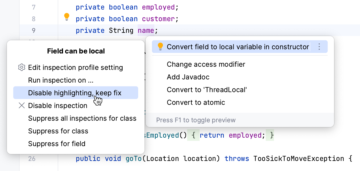360x171 pixels.
Task: Click 'Edit inspection profile setting'
Action: (75, 67)
